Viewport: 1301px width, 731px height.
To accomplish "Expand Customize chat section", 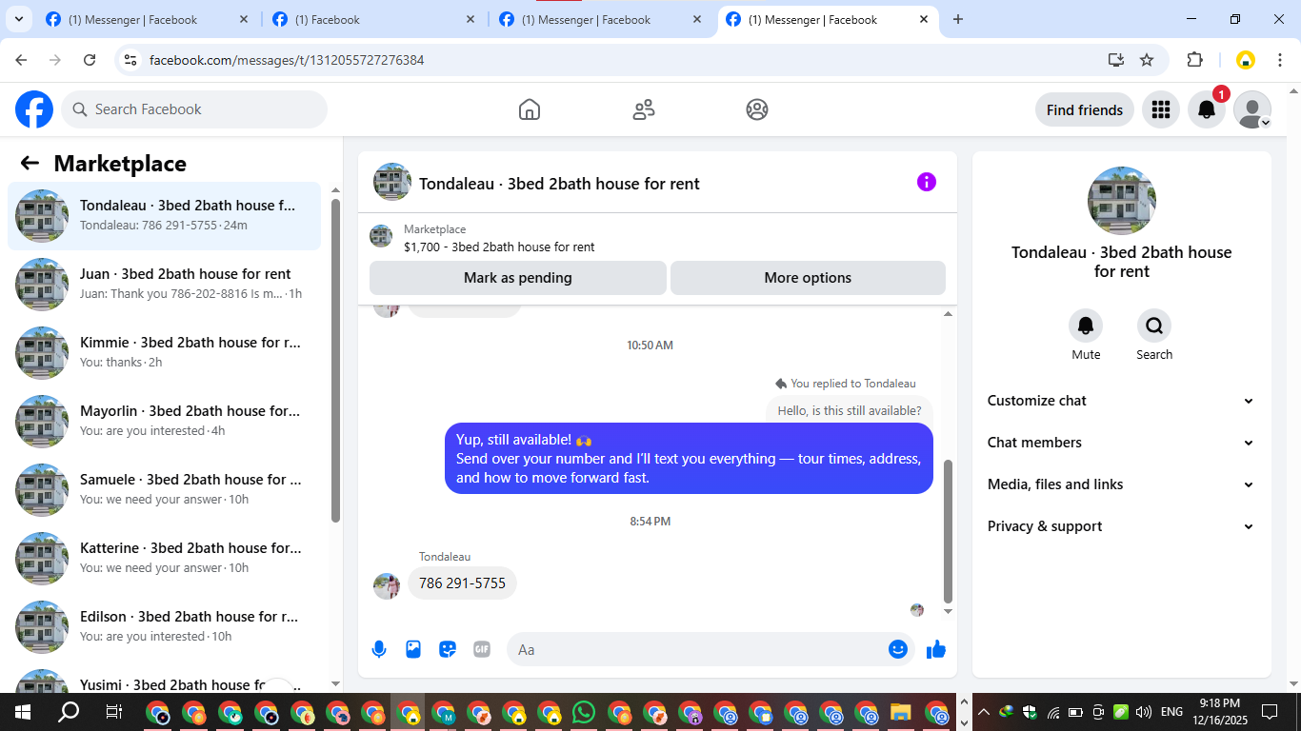I will point(1121,401).
